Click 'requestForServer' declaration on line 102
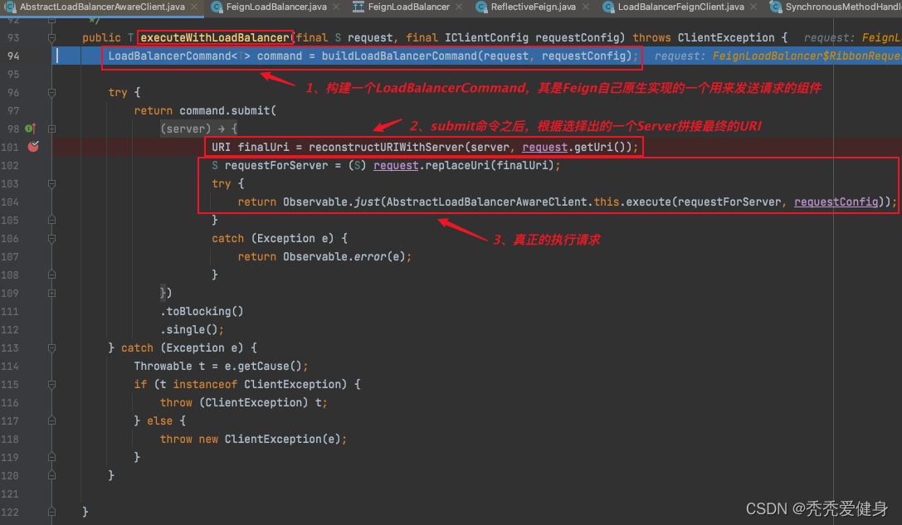902x525 pixels. [x=276, y=166]
